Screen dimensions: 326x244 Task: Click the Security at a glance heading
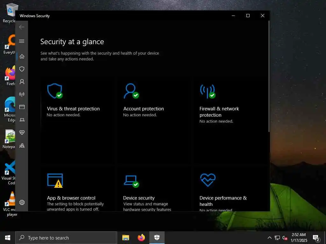click(x=72, y=42)
